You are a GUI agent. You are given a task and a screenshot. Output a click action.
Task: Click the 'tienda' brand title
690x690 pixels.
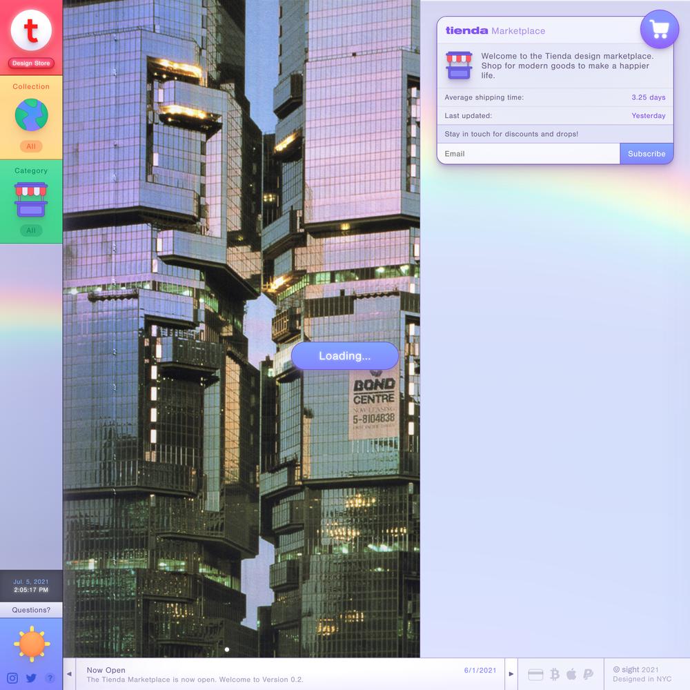(466, 30)
